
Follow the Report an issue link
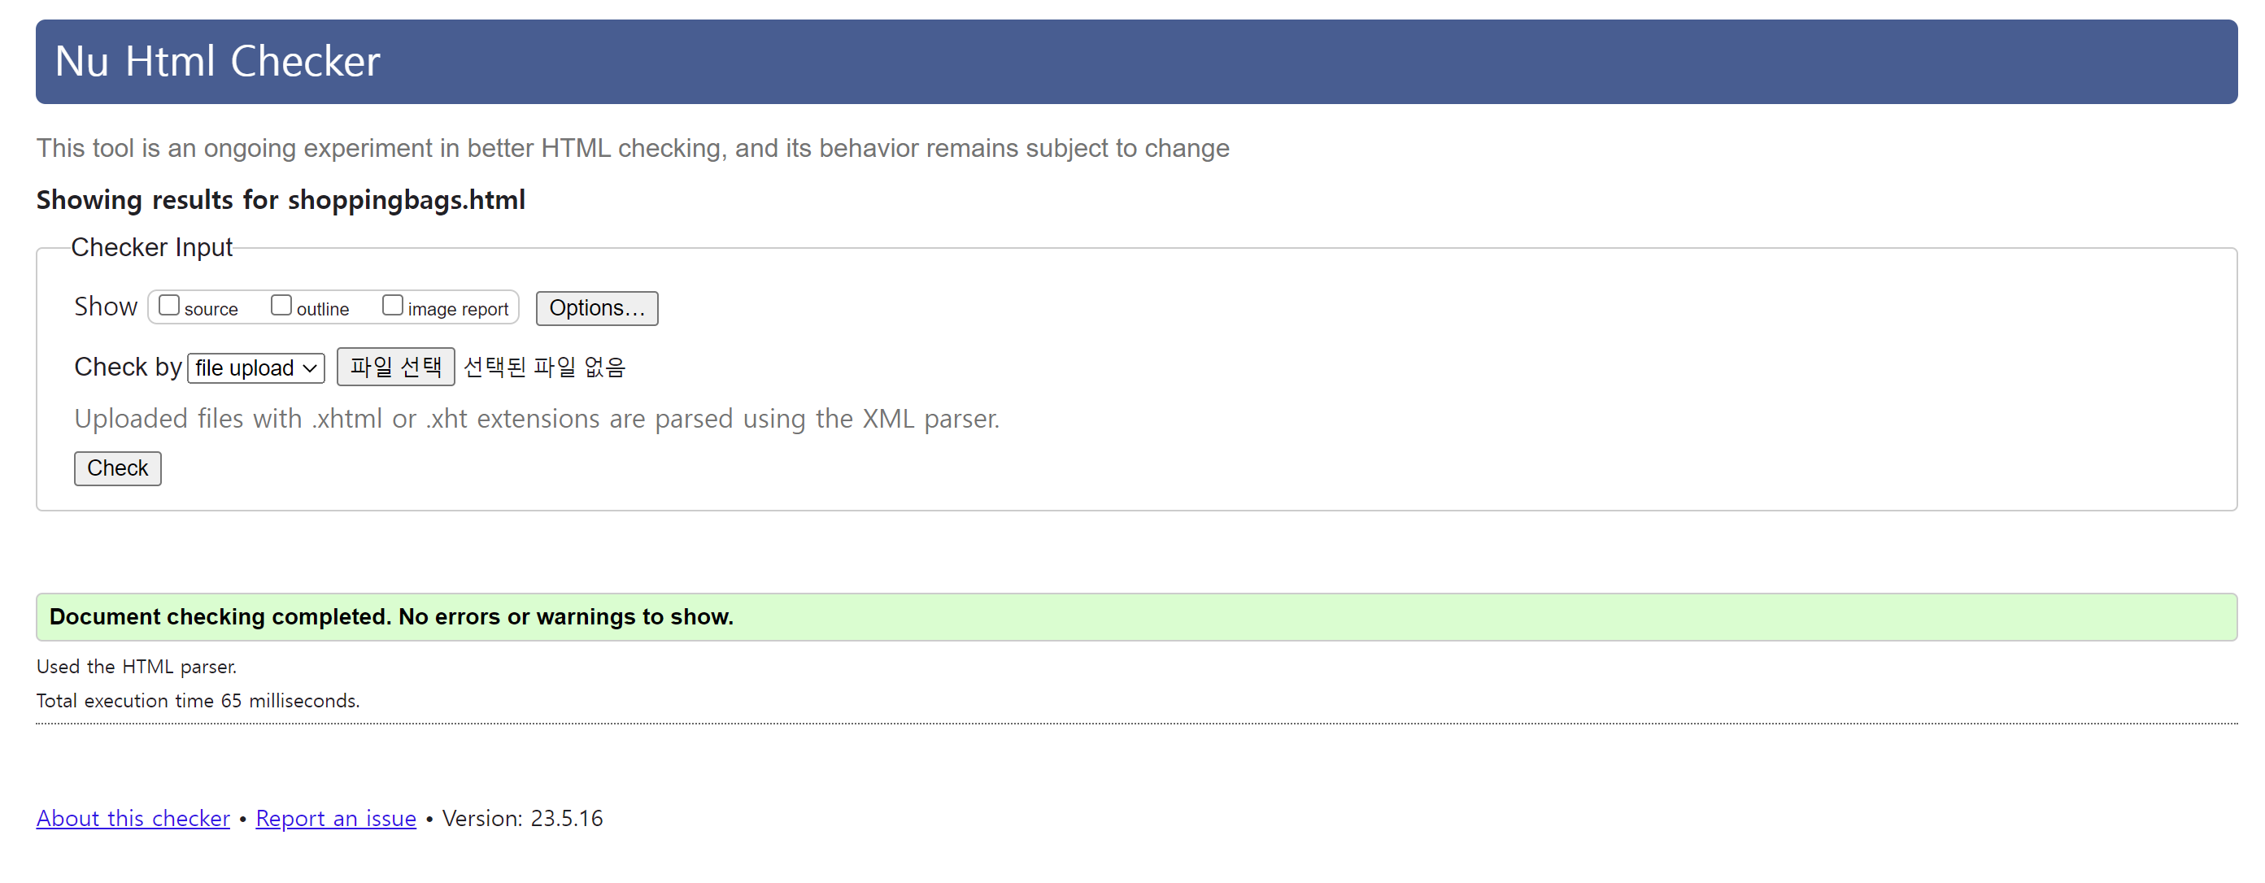click(x=335, y=818)
